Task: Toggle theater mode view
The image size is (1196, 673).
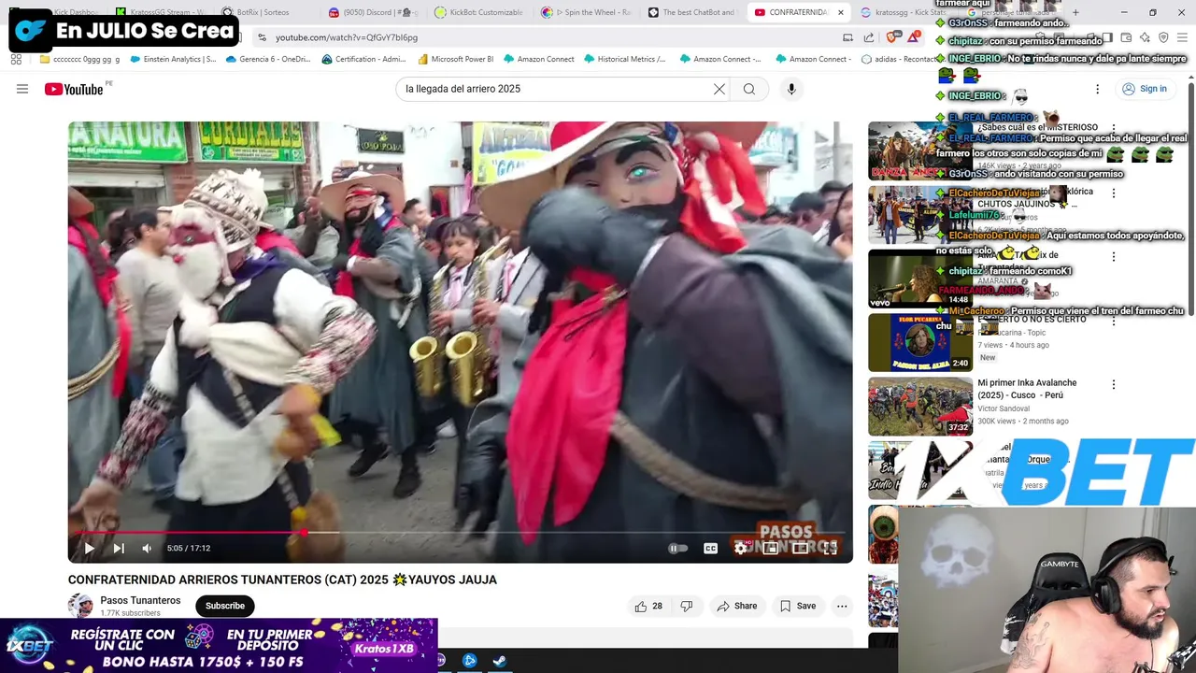Action: [x=800, y=549]
